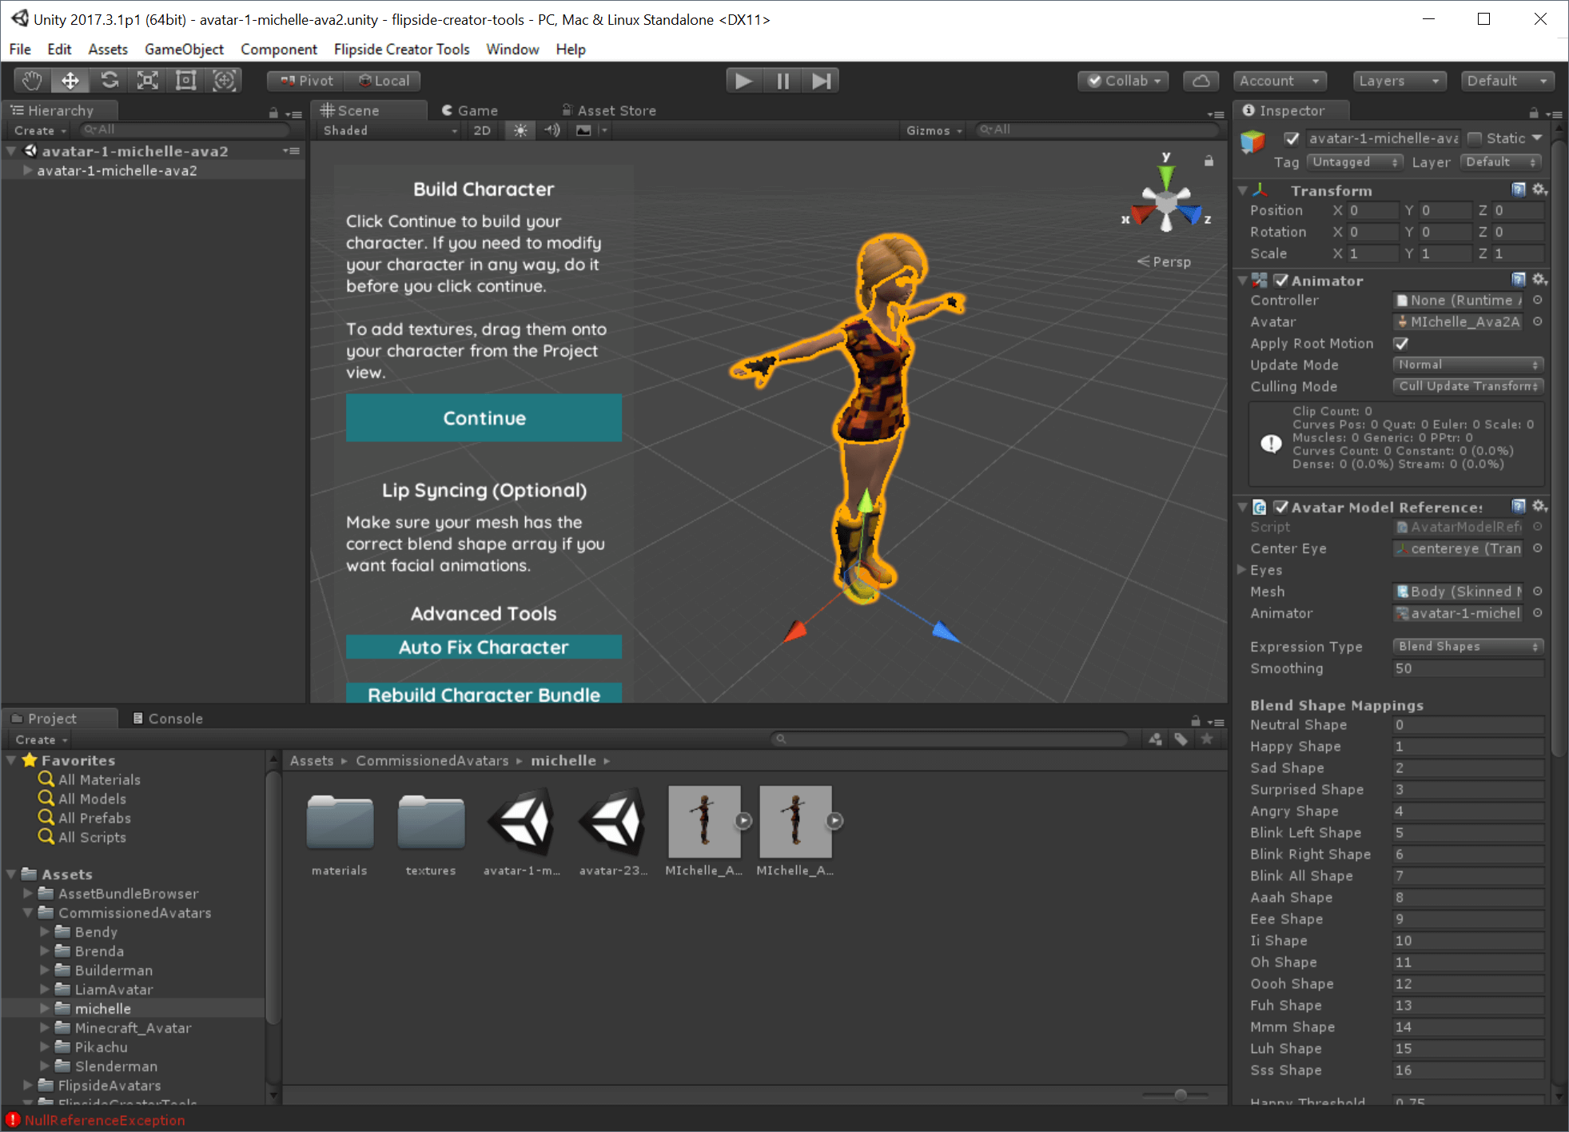
Task: Start Play mode
Action: (743, 81)
